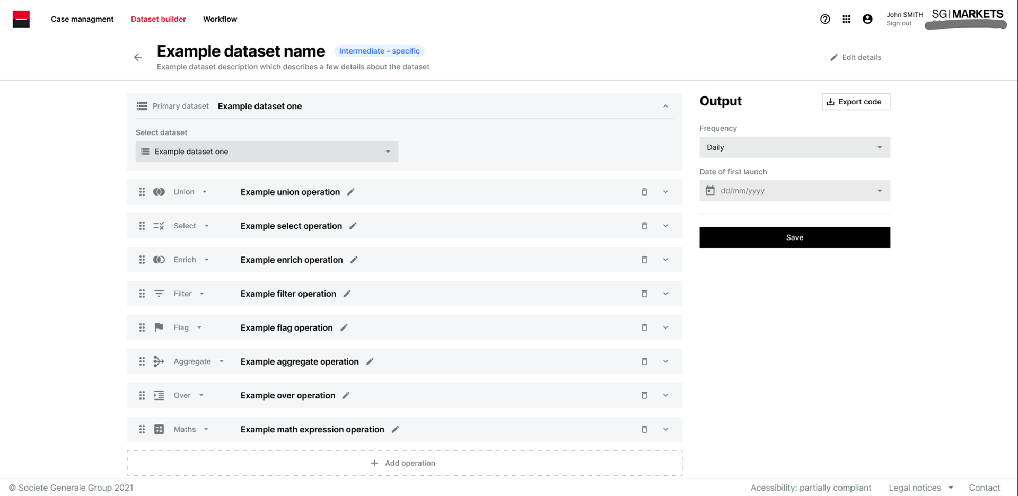Click Export code button
Screen dimensions: 1018x496
pyautogui.click(x=856, y=102)
